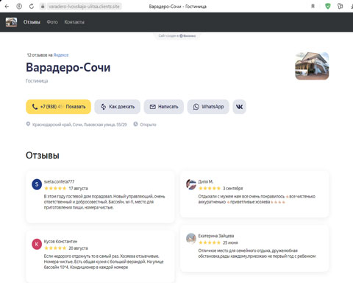This screenshot has height=283, width=353.
Task: Click the WhatsApp button
Action: 208,107
